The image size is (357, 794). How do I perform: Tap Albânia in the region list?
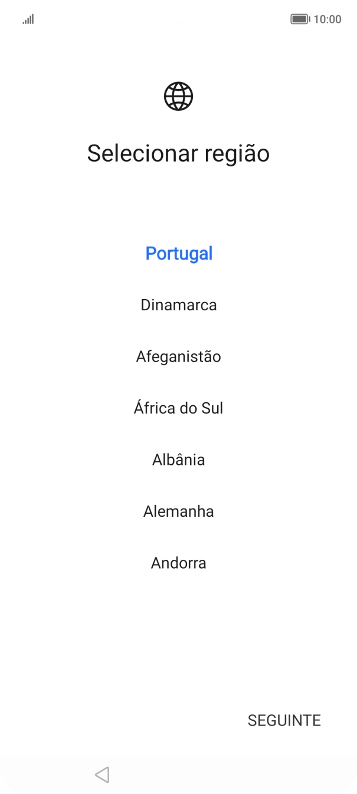[x=178, y=460]
